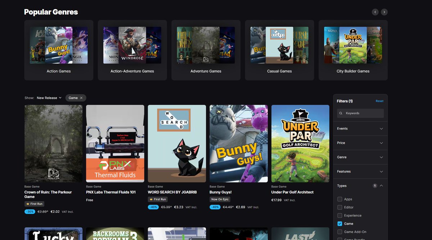Screen dimensions: 432x240
Task: Go to next Popular Genres page arrow
Action: (x=384, y=12)
